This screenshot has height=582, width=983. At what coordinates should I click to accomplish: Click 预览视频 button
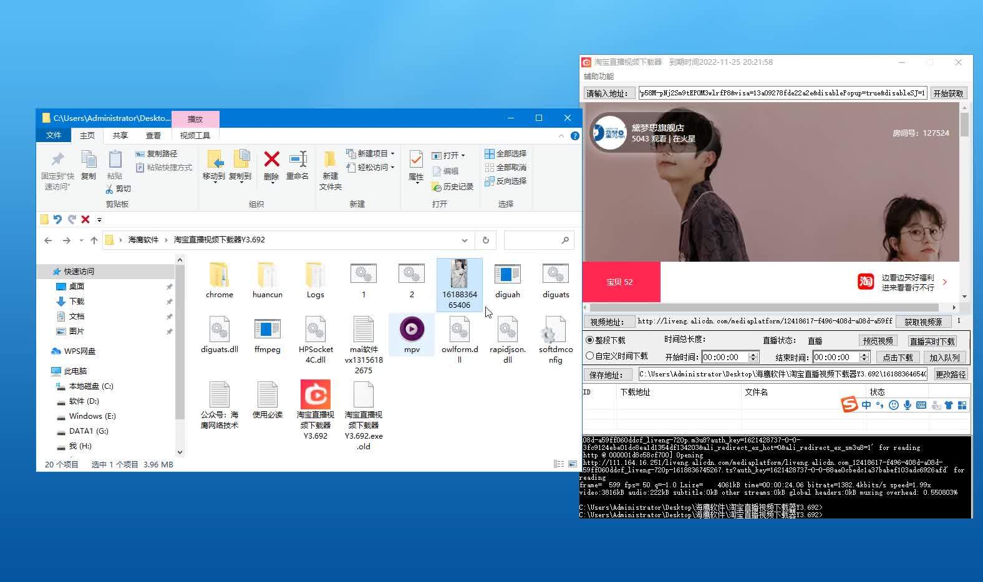click(878, 341)
